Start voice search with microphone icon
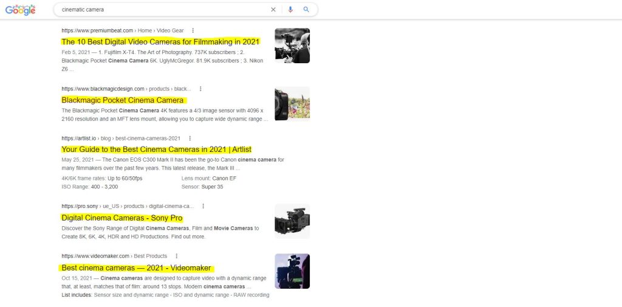Screen dimensions: 622x307 pos(290,10)
